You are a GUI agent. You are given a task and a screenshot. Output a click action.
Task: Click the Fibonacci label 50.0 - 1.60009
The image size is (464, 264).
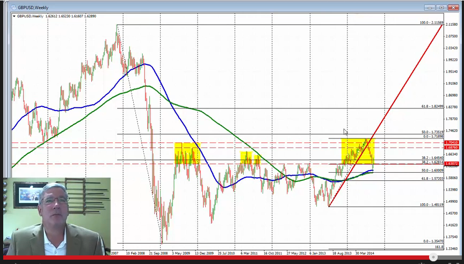[432, 171]
